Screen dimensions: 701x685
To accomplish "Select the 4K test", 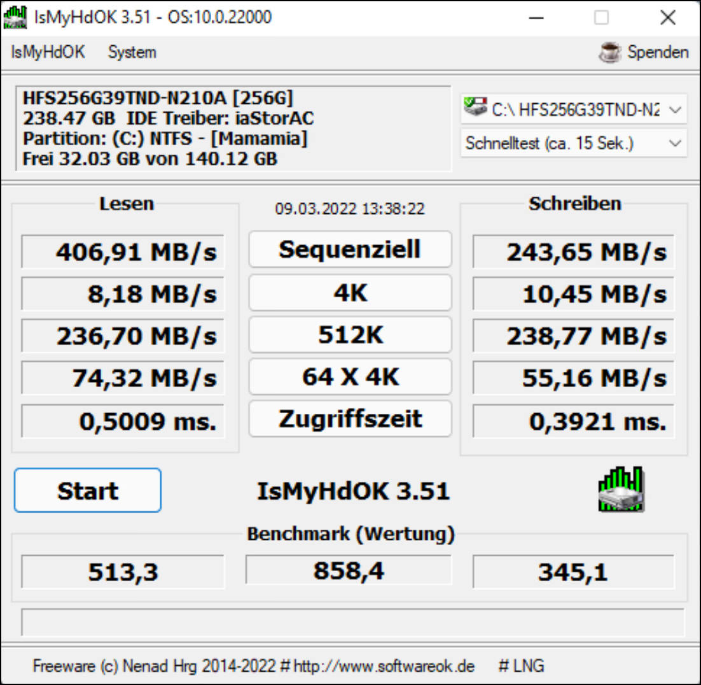I will [350, 292].
